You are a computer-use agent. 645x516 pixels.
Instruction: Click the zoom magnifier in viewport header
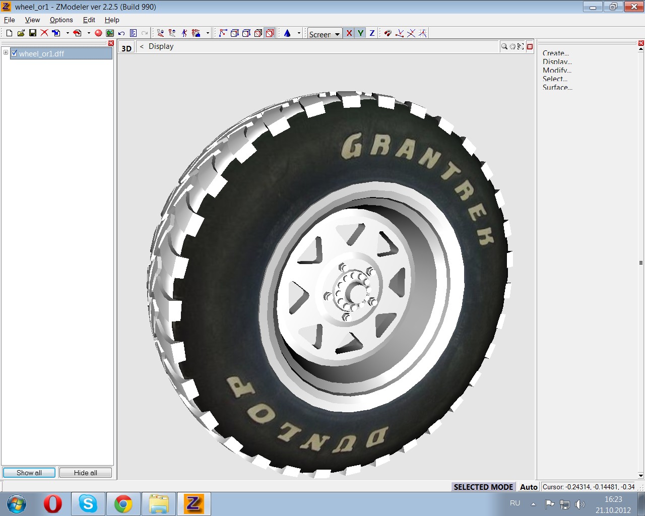pos(504,46)
